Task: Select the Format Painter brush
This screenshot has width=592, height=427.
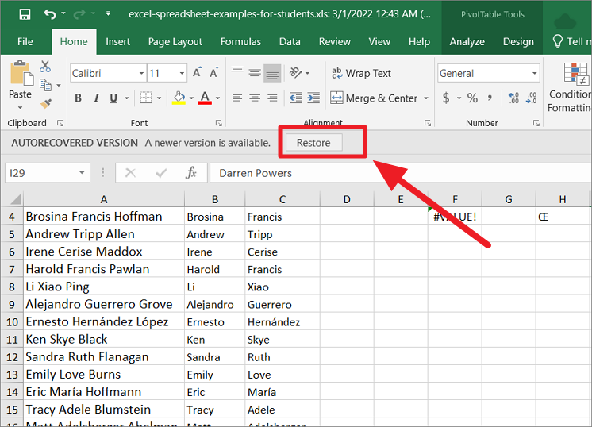Action: 45,102
